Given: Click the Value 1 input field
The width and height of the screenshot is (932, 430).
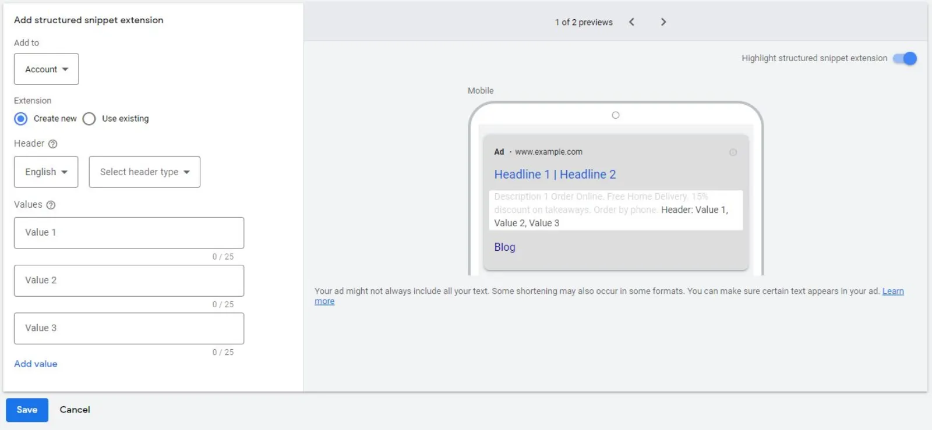Looking at the screenshot, I should click(129, 233).
